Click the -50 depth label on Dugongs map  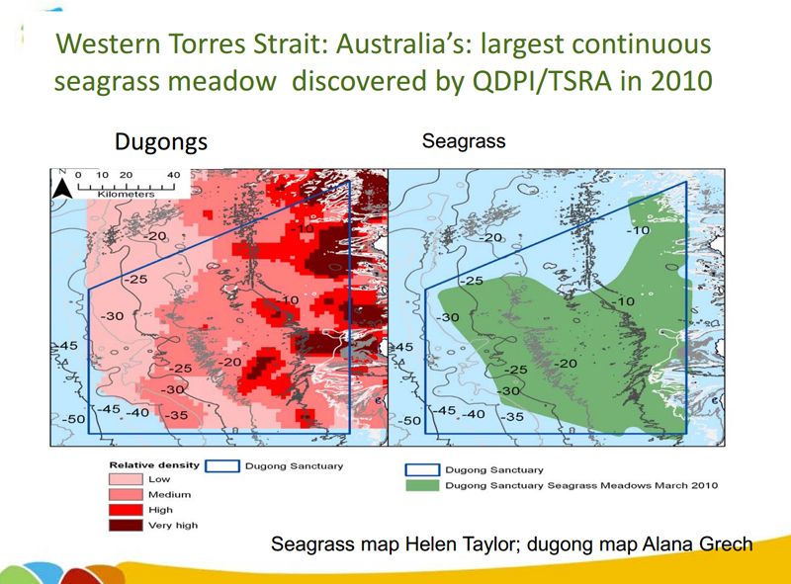click(x=73, y=419)
